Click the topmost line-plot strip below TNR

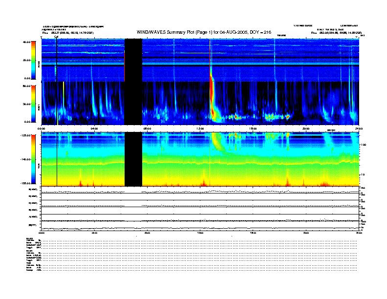pos(200,190)
